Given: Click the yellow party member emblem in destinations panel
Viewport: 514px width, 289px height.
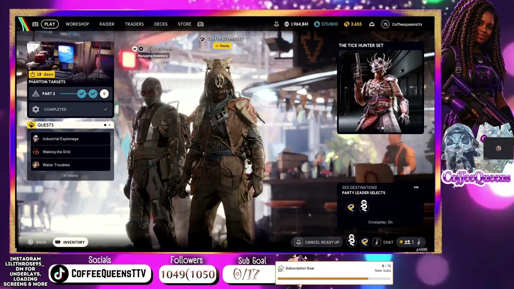Looking at the screenshot, I should pos(351,208).
